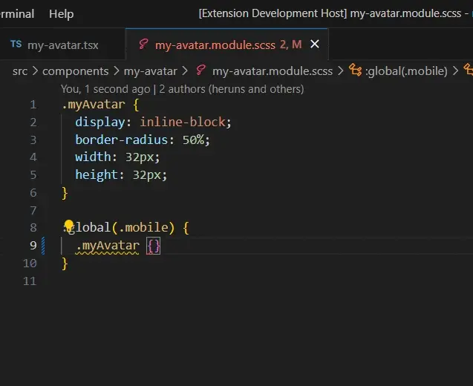Click the Sass icon on the scss tab

click(143, 45)
